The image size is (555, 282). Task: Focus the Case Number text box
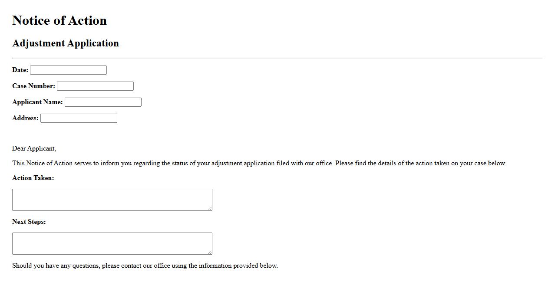(x=95, y=86)
